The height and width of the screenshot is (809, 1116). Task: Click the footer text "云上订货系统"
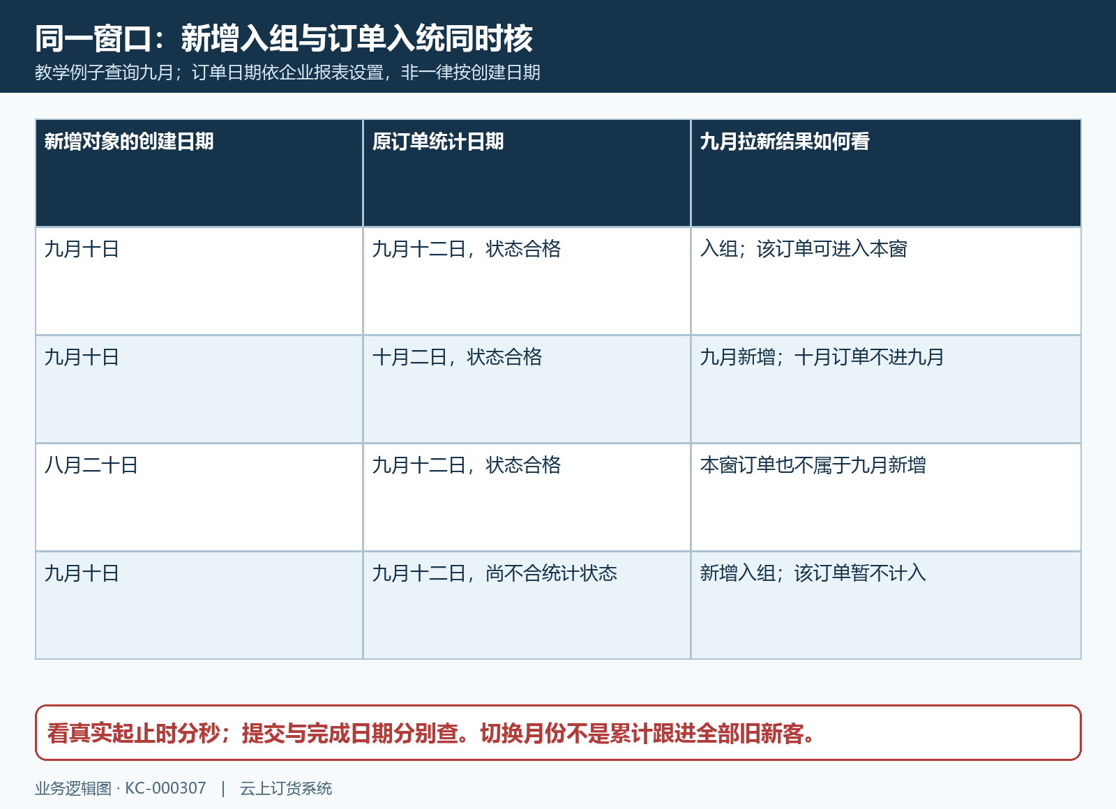(x=286, y=788)
